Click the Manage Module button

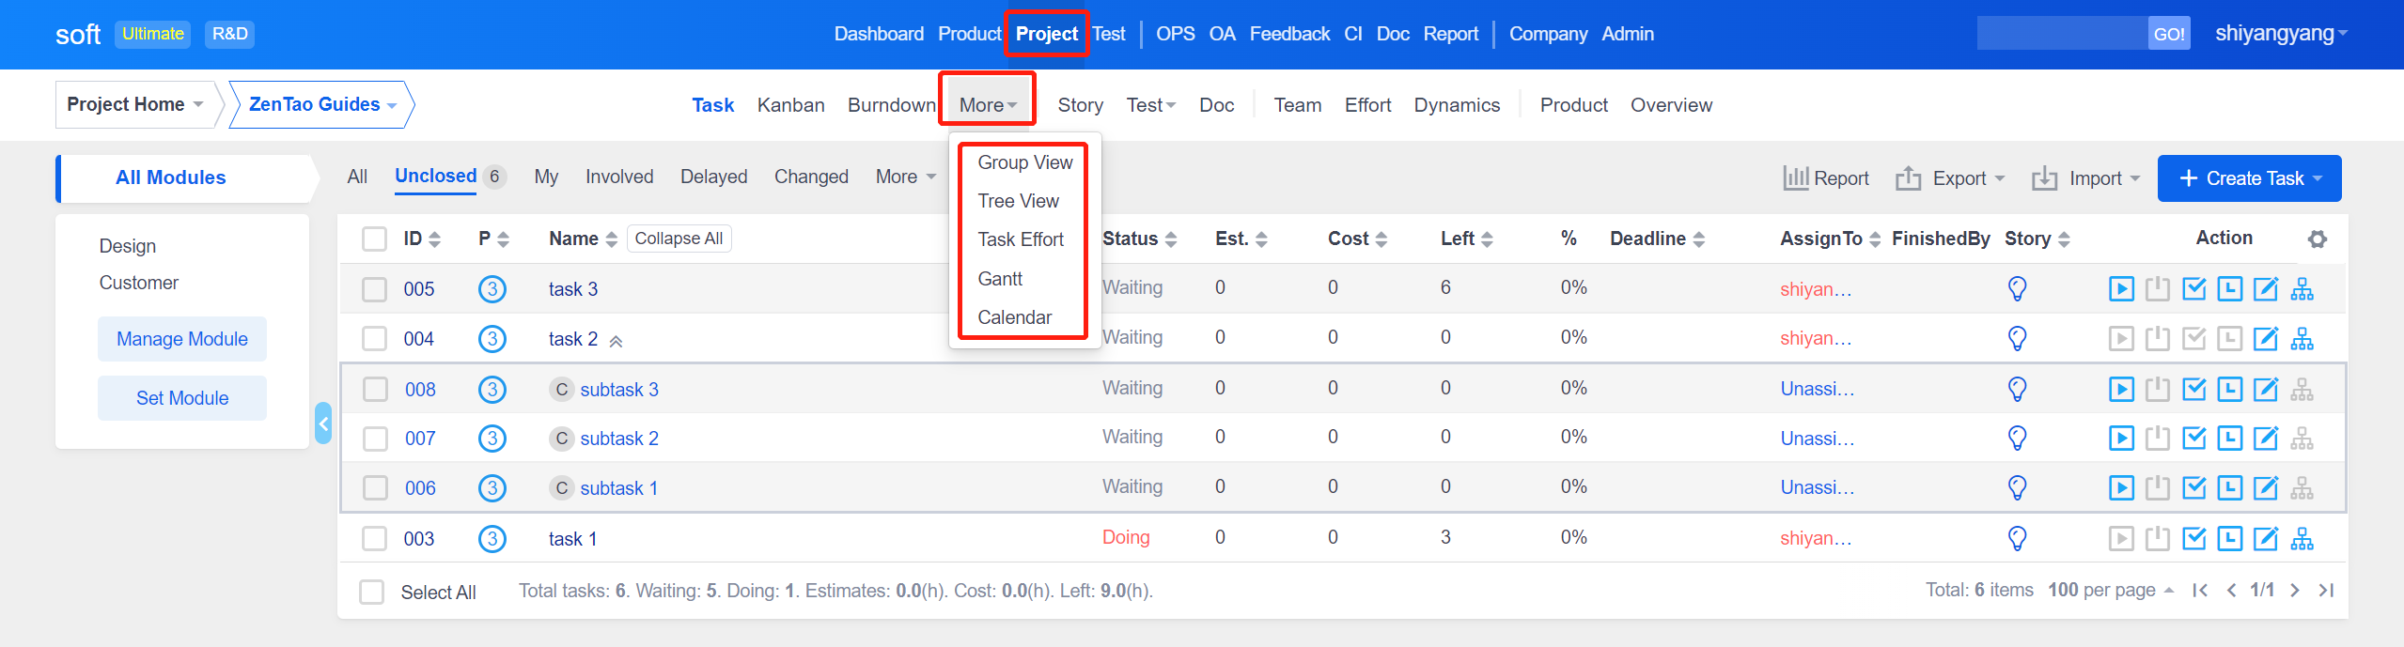pos(182,339)
